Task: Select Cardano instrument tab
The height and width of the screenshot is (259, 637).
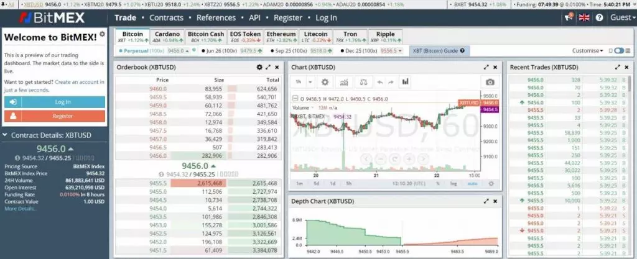Action: point(167,37)
